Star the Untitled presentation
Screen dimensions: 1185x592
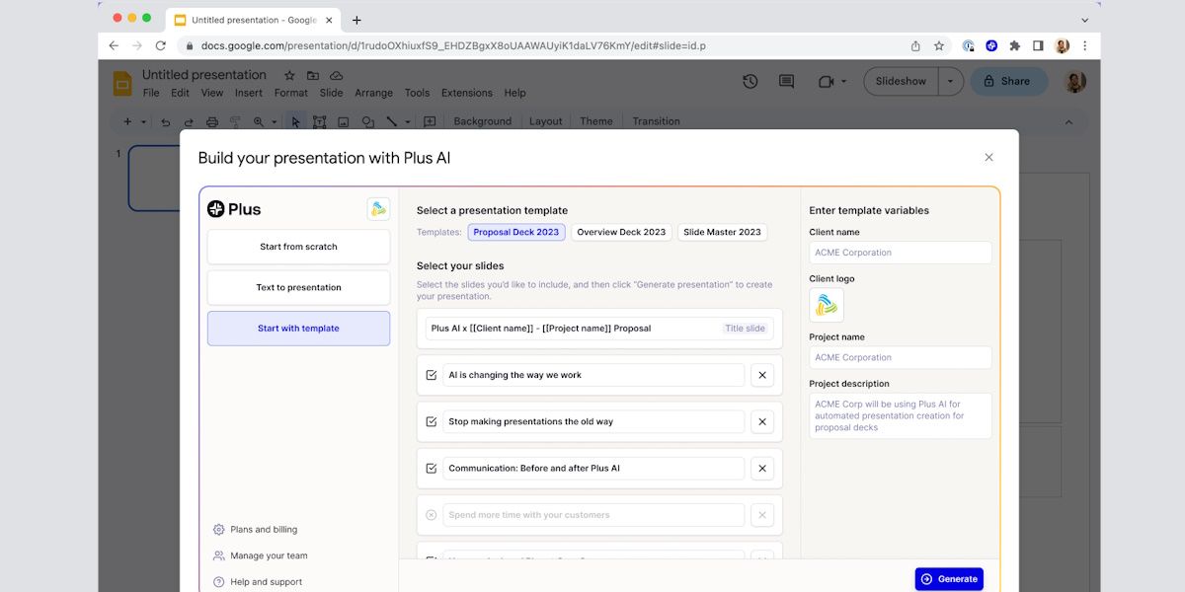289,75
